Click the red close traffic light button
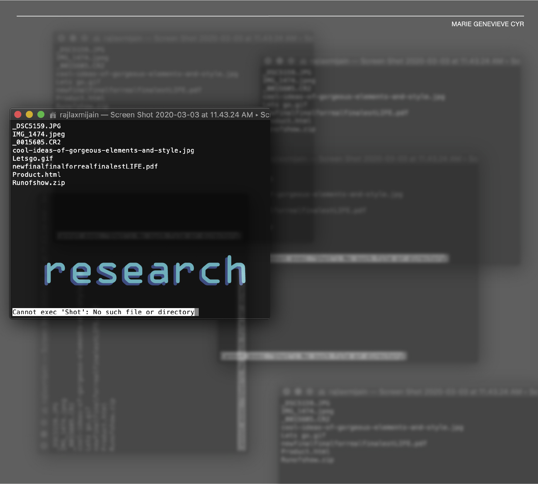 coord(18,115)
